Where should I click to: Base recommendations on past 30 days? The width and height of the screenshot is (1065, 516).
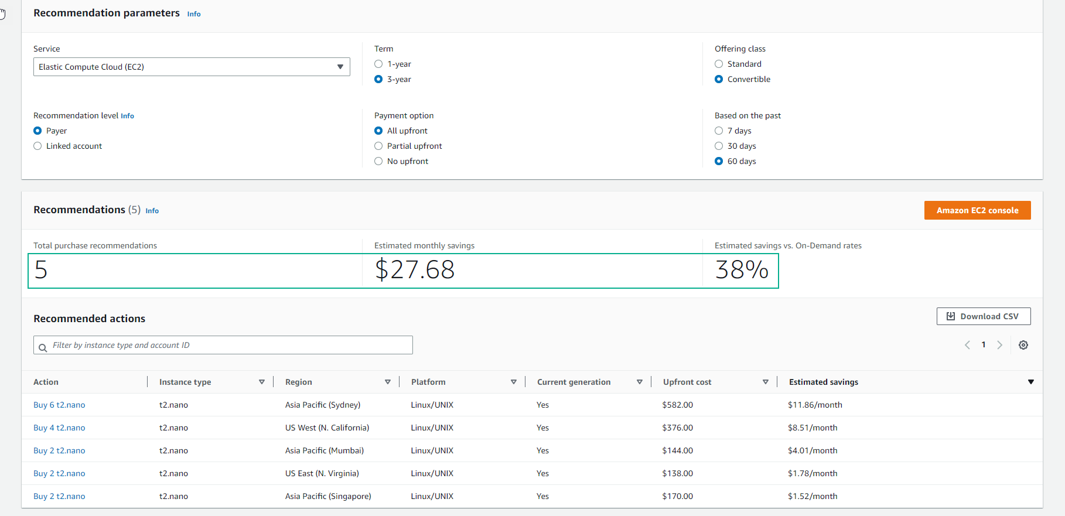[719, 146]
